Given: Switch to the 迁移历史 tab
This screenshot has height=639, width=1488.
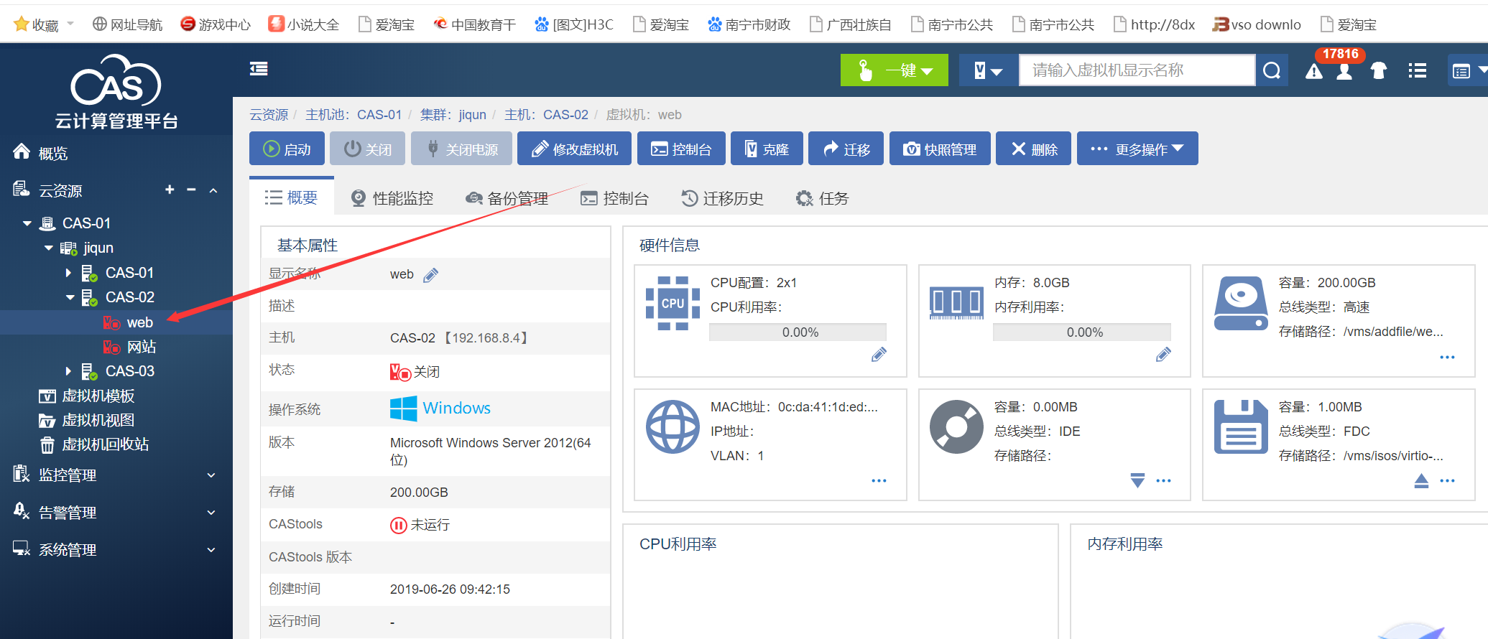Looking at the screenshot, I should pyautogui.click(x=722, y=198).
